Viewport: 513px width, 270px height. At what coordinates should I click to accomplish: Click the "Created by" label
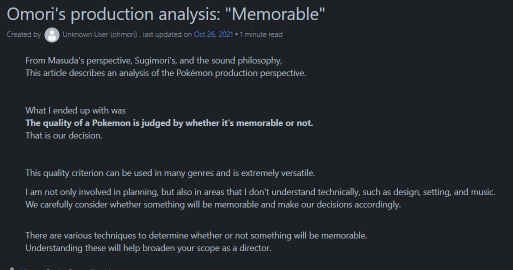tap(24, 34)
